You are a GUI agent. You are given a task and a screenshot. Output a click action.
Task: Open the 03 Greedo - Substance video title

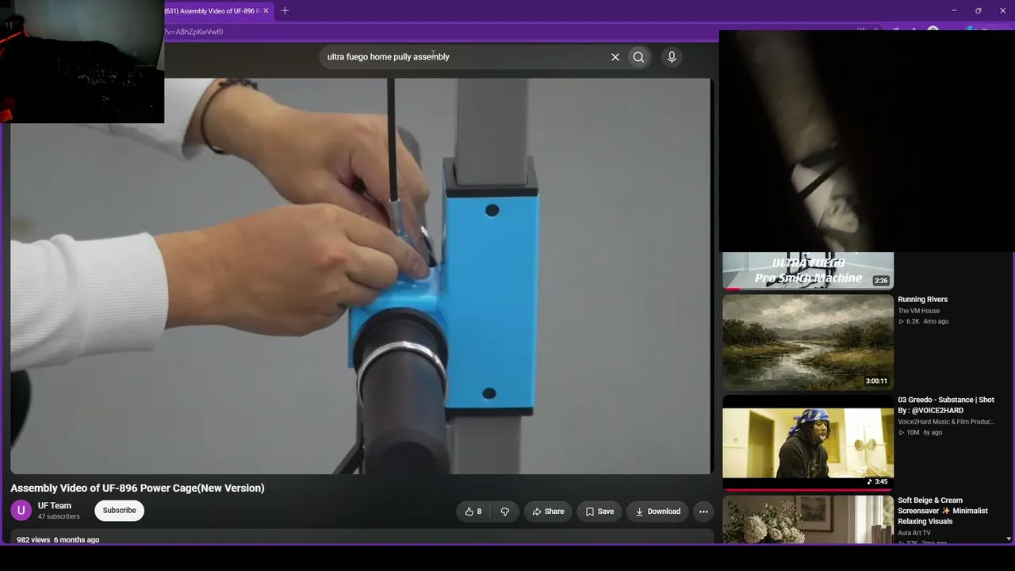(946, 405)
